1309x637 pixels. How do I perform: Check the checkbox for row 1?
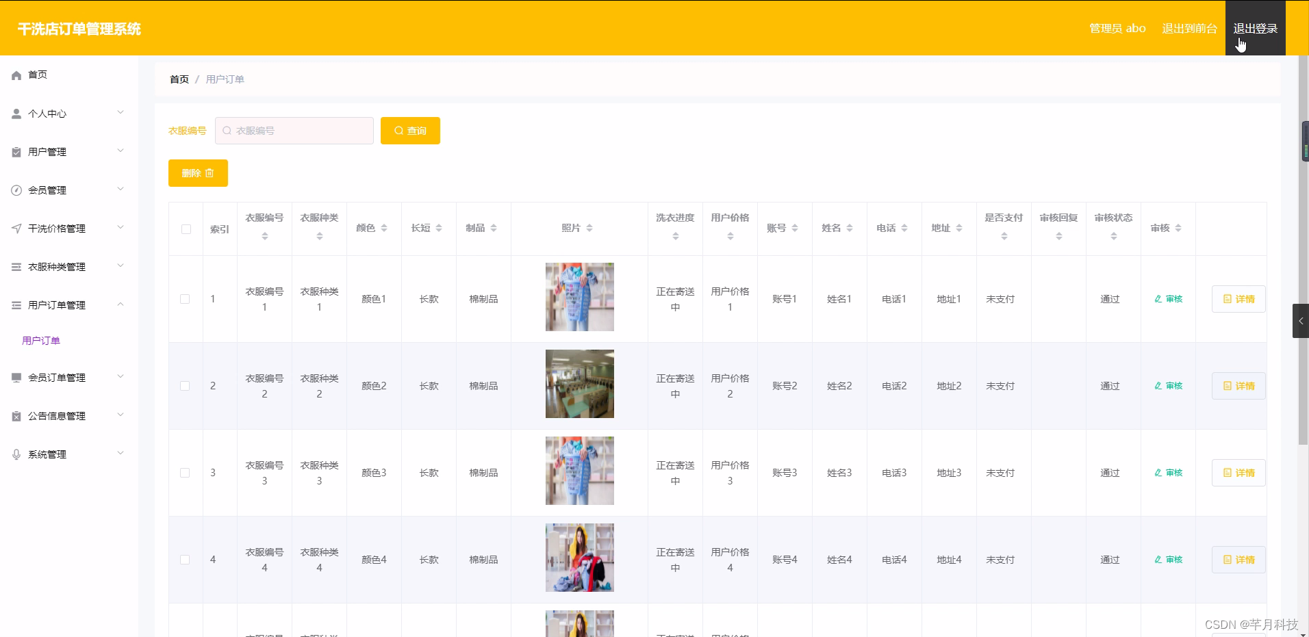(185, 299)
